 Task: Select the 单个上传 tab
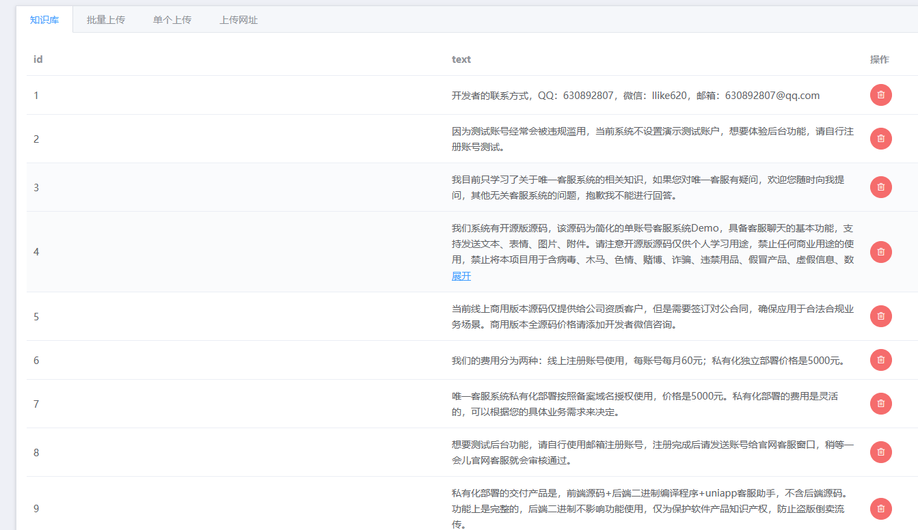coord(172,20)
